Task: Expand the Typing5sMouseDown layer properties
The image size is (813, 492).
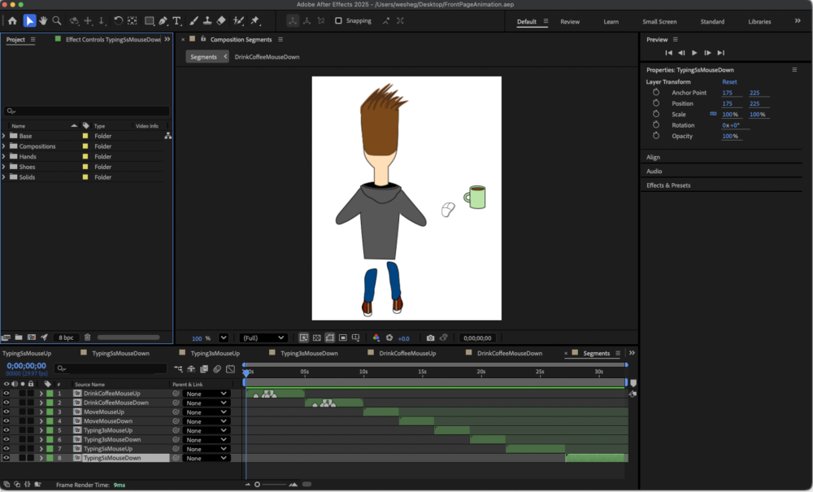Action: (x=41, y=459)
